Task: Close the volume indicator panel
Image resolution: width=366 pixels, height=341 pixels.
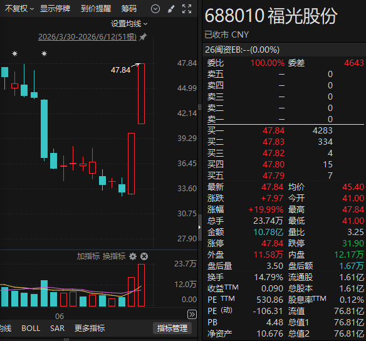Action: (x=144, y=256)
